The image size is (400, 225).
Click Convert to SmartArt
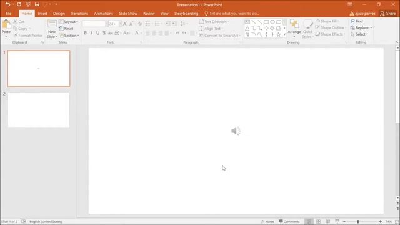pos(219,36)
